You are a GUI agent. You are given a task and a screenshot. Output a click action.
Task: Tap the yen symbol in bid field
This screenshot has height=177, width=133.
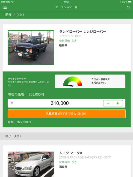coord(12,103)
